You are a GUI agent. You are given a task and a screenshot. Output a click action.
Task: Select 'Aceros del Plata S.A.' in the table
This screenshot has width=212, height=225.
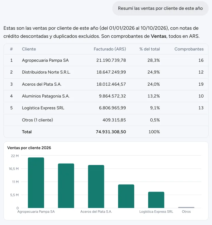(42, 84)
